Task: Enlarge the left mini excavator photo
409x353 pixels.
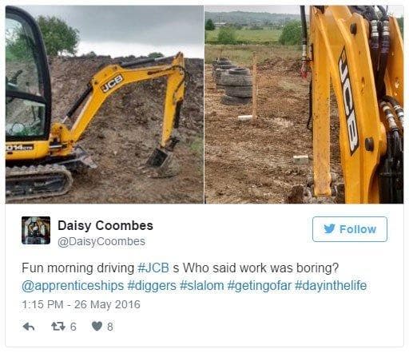Action: tap(105, 105)
